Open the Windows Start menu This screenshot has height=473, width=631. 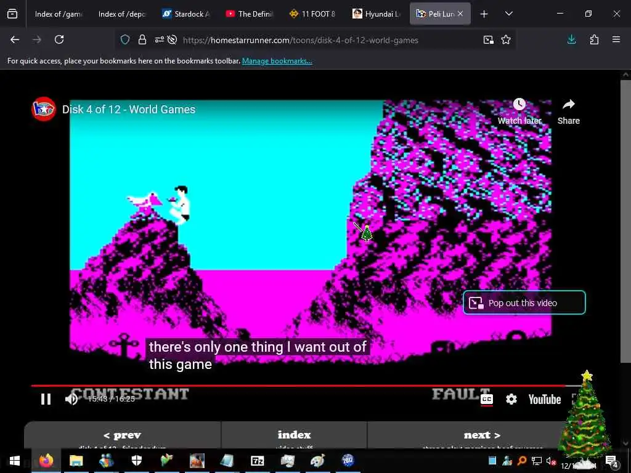tap(15, 461)
